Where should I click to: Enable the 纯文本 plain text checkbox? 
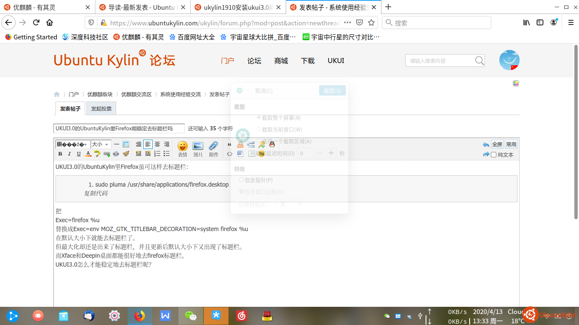(493, 154)
